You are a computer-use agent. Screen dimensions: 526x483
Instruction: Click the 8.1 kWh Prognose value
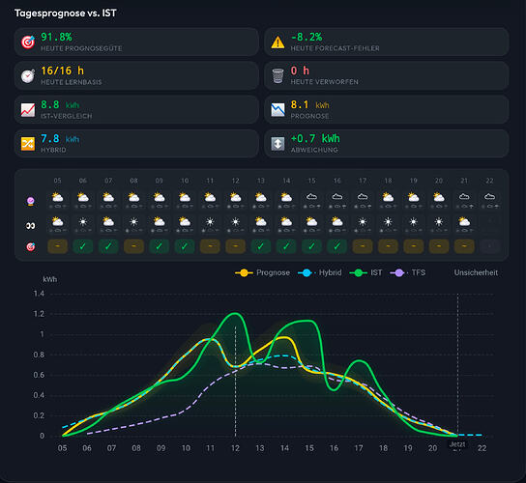tap(310, 105)
